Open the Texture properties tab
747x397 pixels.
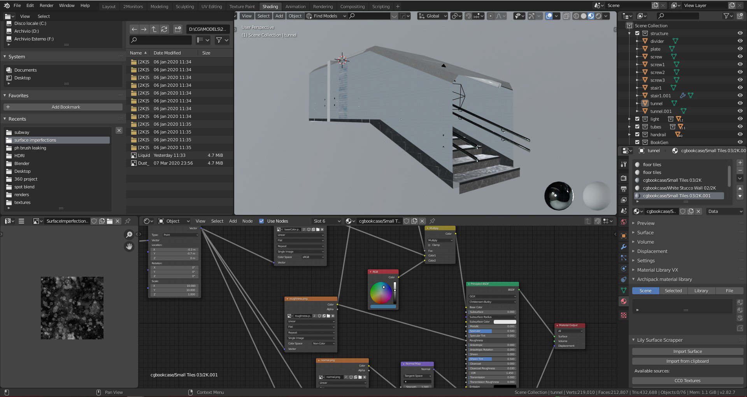[624, 315]
